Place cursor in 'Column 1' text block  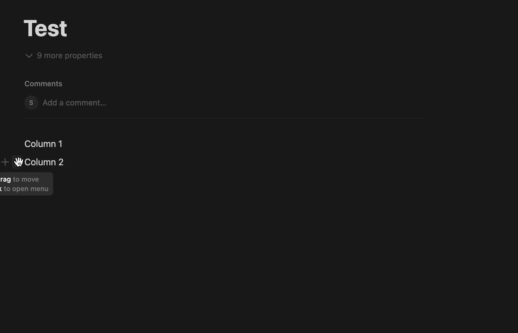(43, 144)
